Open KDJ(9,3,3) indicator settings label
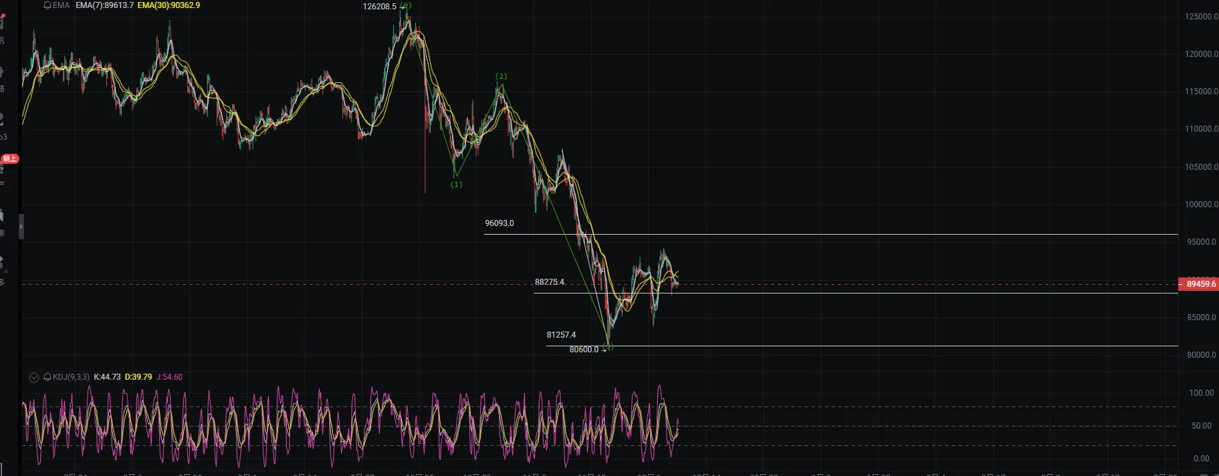Viewport: 1219px width, 476px height. point(71,377)
